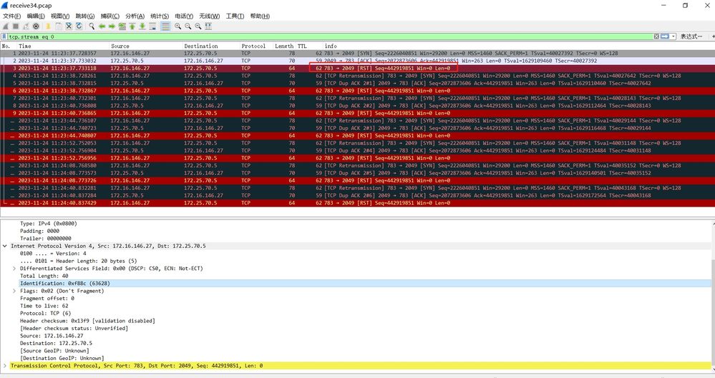Click the zoom out icon
The image size is (715, 378).
coord(188,26)
